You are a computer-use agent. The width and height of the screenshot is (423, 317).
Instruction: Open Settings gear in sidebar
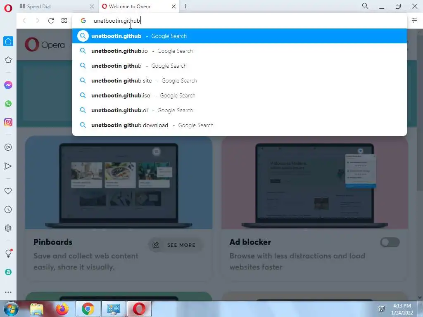(x=8, y=228)
